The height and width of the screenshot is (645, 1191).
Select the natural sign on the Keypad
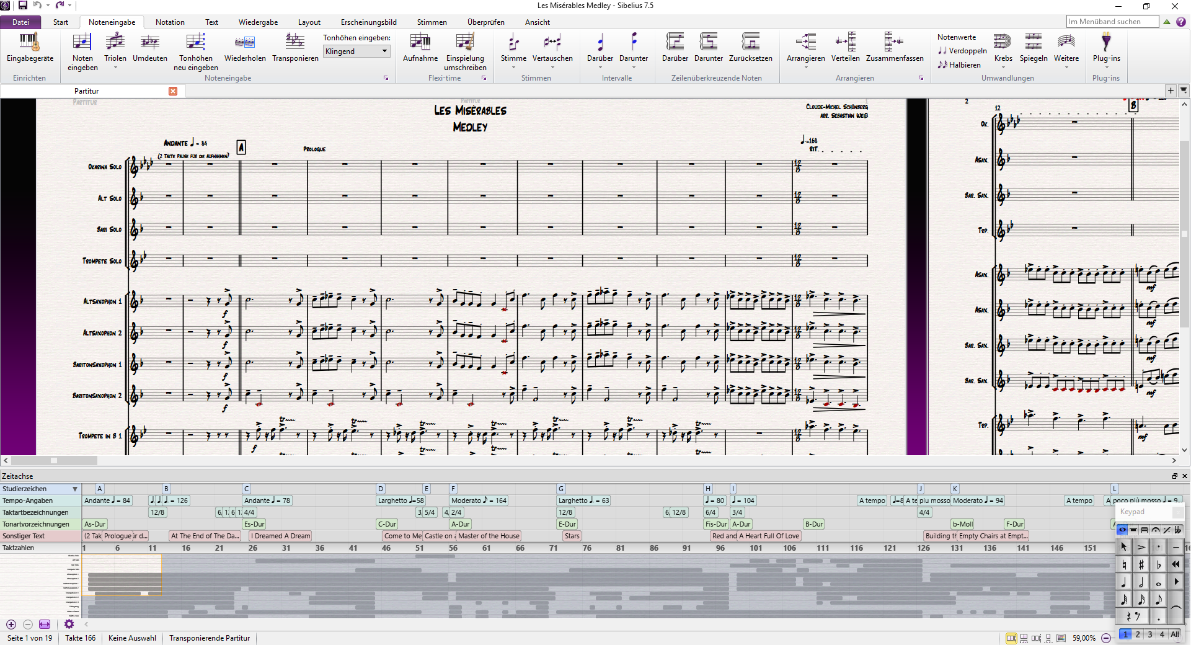(1124, 564)
